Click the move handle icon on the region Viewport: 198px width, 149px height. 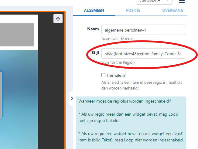(x=58, y=19)
